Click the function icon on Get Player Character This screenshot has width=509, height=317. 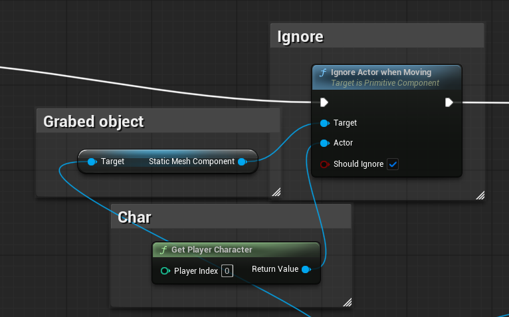coord(163,250)
